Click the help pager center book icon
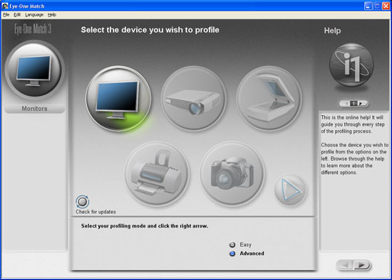392x280 pixels. tap(354, 103)
